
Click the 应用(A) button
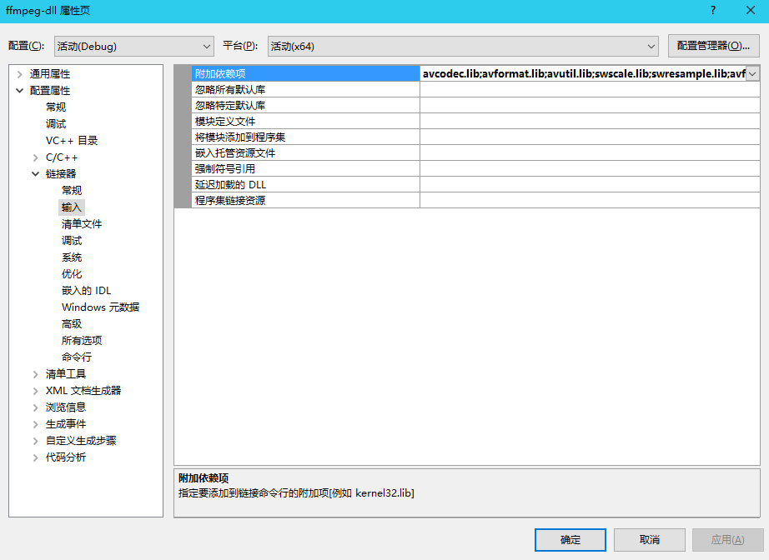coord(728,540)
